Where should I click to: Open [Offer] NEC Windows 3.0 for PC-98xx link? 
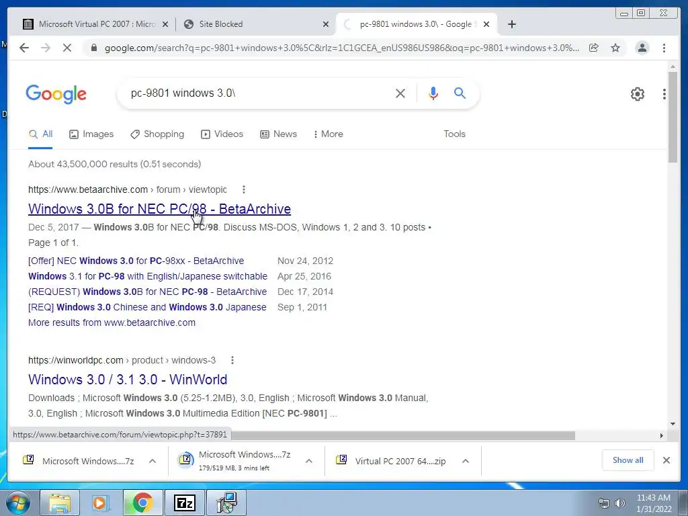click(136, 261)
